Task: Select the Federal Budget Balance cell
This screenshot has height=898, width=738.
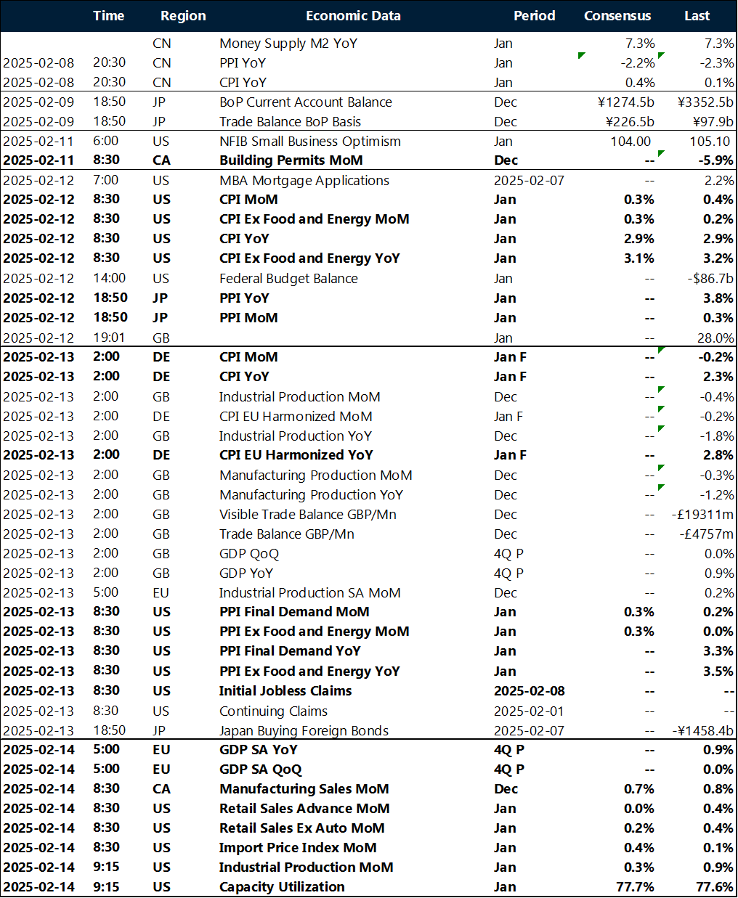Action: tap(288, 279)
